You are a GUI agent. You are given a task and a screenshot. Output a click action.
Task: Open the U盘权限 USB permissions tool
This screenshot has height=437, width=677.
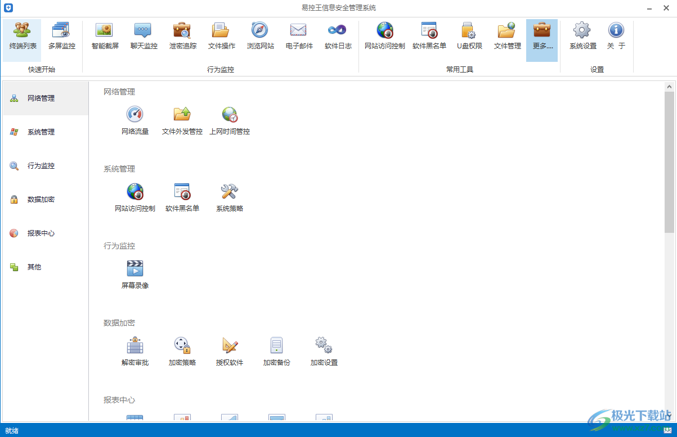469,36
